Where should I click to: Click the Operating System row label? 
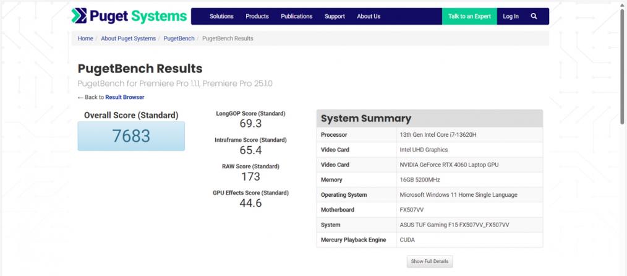click(344, 195)
